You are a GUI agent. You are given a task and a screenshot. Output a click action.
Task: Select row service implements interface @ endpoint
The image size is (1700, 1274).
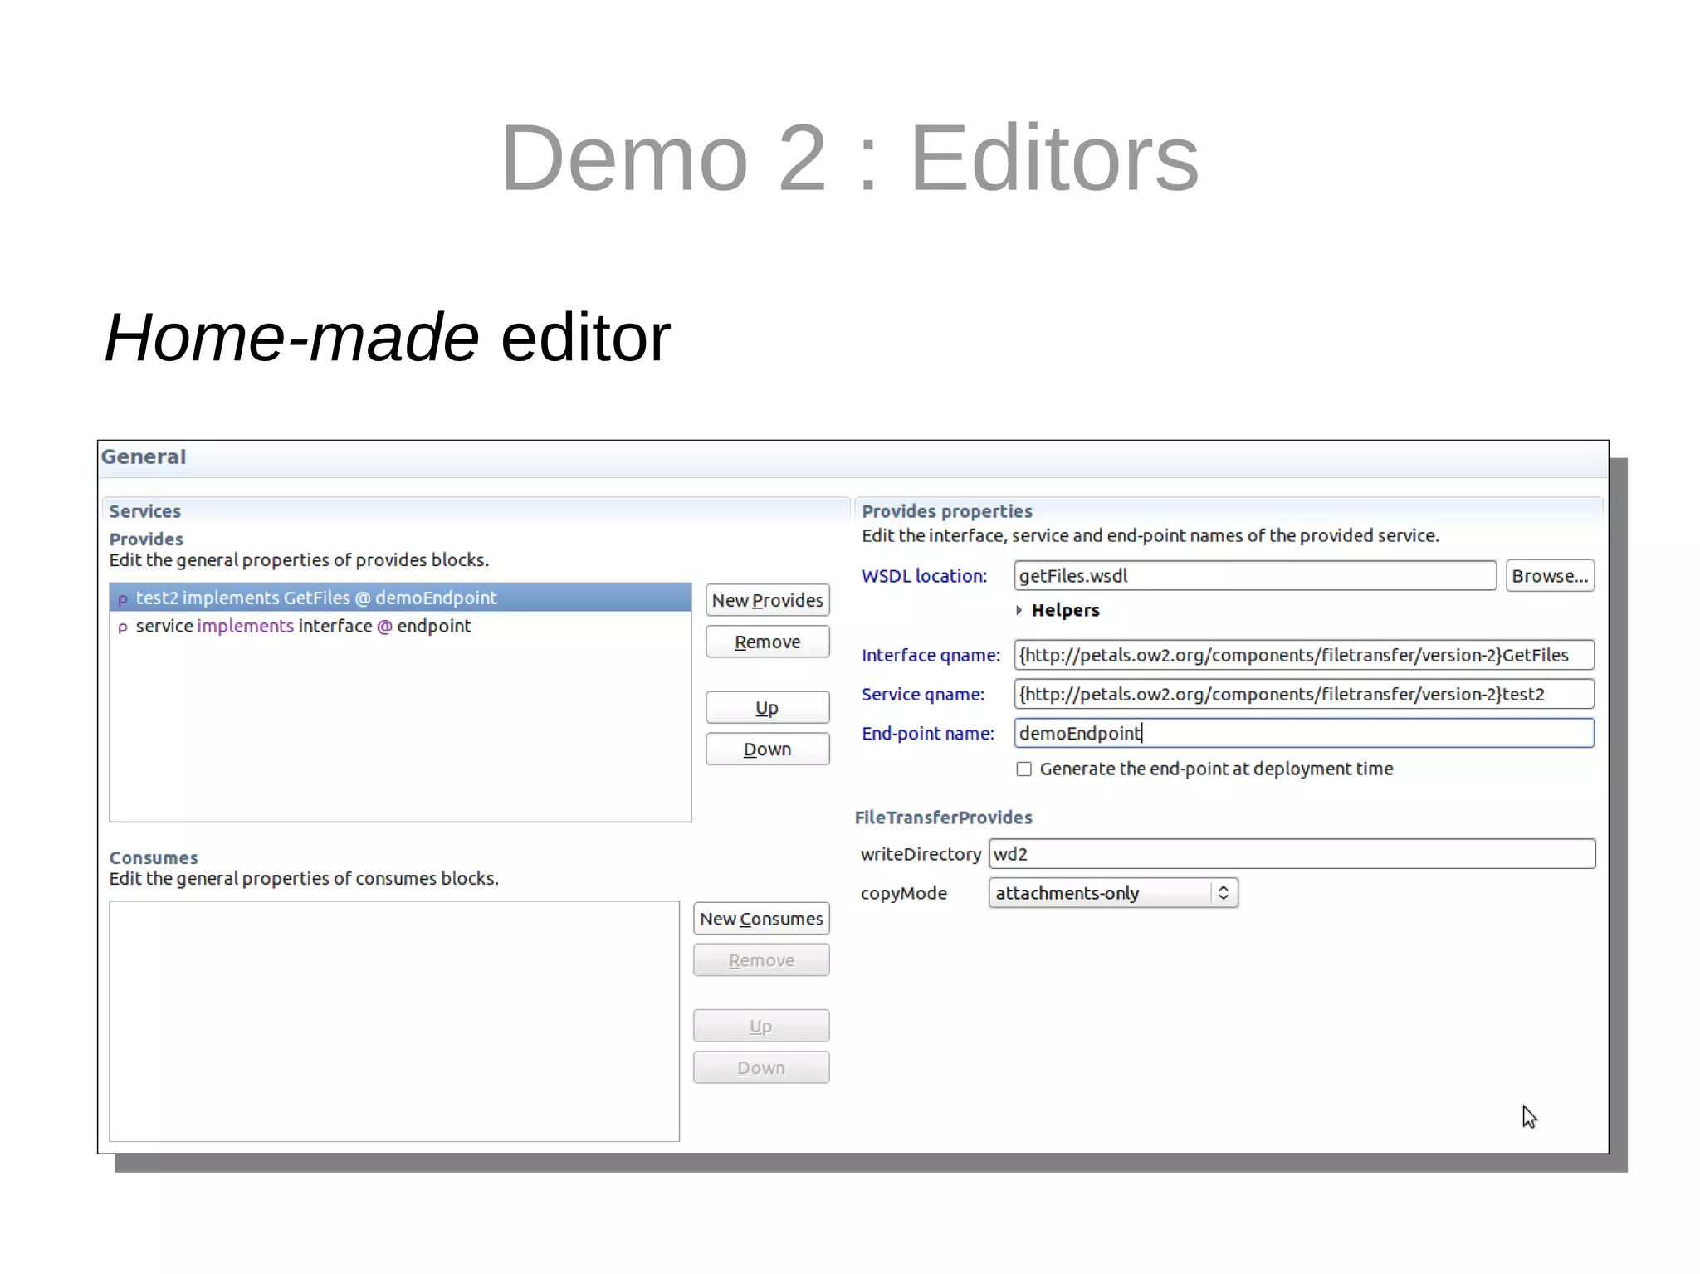[x=400, y=626]
